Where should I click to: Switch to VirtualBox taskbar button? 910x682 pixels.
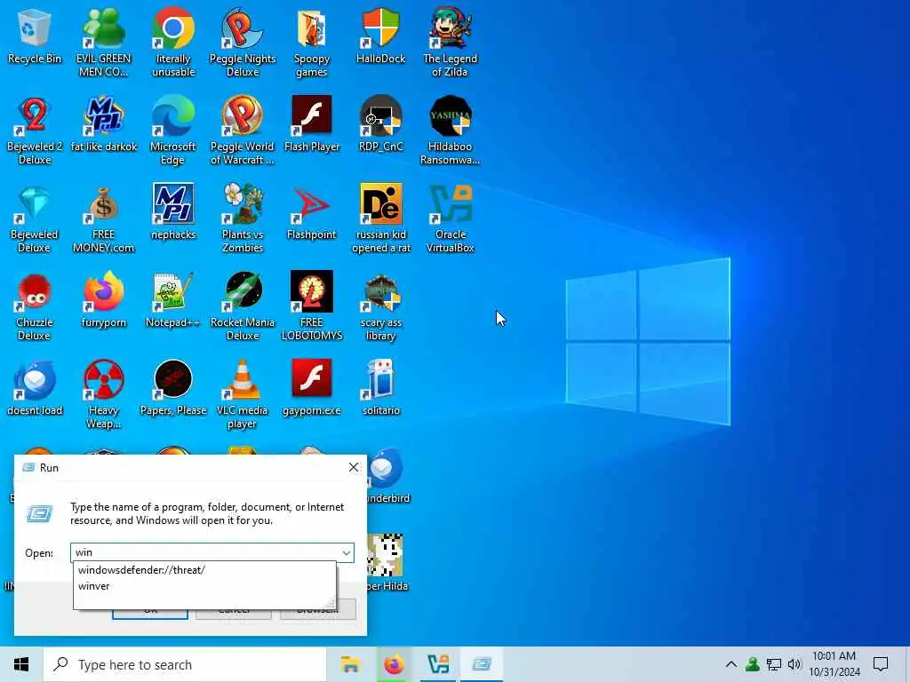pyautogui.click(x=438, y=664)
